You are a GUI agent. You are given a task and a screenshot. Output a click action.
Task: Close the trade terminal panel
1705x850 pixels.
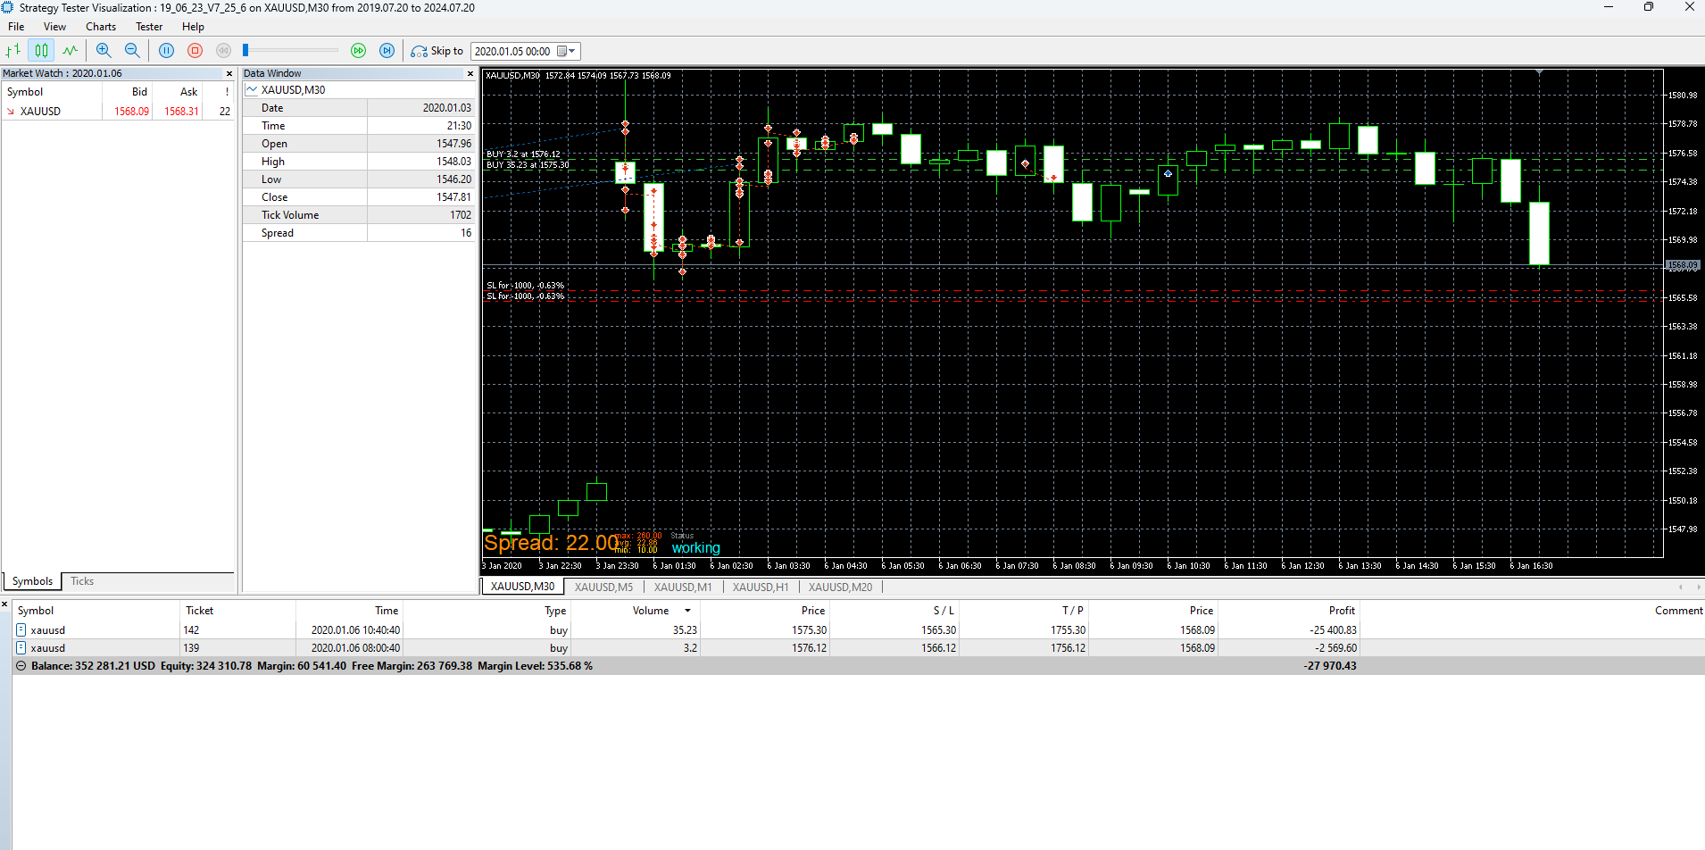pyautogui.click(x=4, y=604)
